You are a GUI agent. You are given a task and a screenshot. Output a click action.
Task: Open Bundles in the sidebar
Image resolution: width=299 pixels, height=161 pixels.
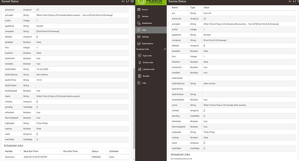coord(146,76)
